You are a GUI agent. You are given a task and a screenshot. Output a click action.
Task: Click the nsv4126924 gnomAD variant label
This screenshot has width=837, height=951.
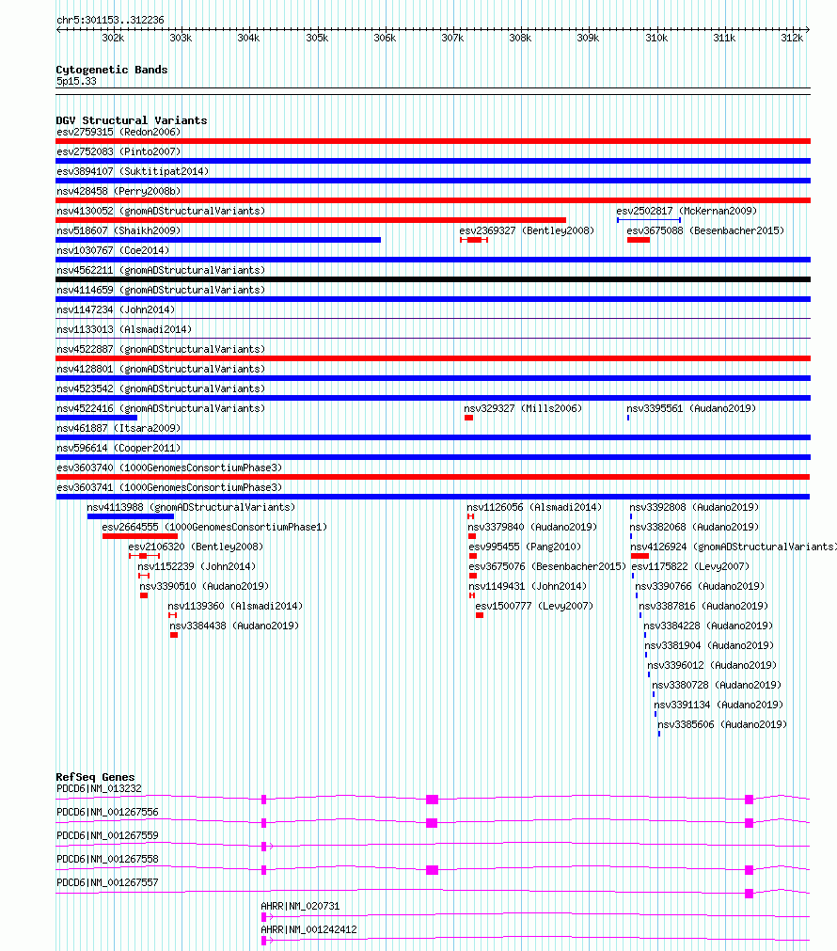click(x=734, y=547)
